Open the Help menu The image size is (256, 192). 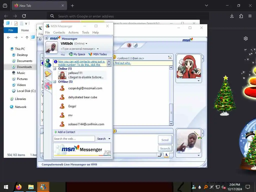click(x=95, y=32)
